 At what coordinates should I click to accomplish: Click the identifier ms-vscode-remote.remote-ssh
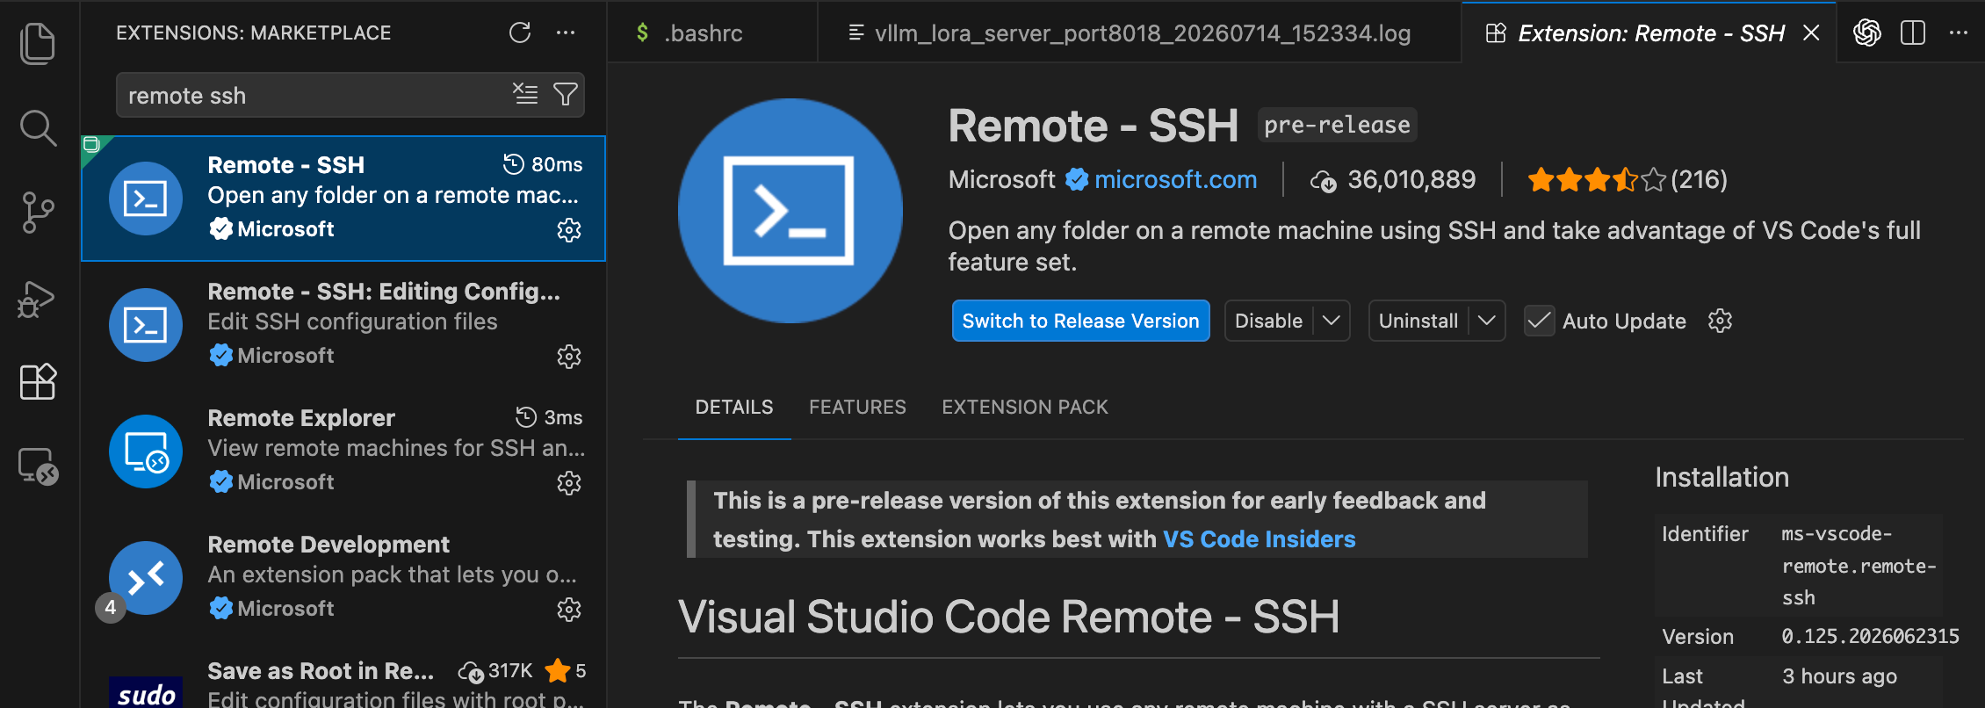pos(1859,566)
